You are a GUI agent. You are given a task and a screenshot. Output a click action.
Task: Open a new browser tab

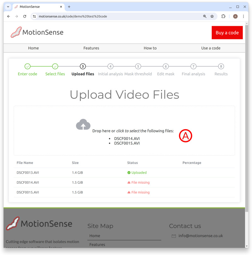pos(69,7)
